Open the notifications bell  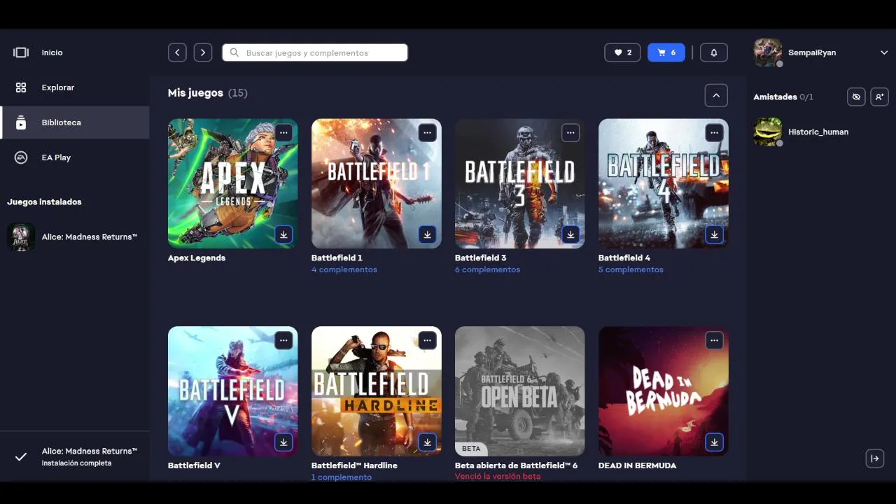[x=714, y=52]
